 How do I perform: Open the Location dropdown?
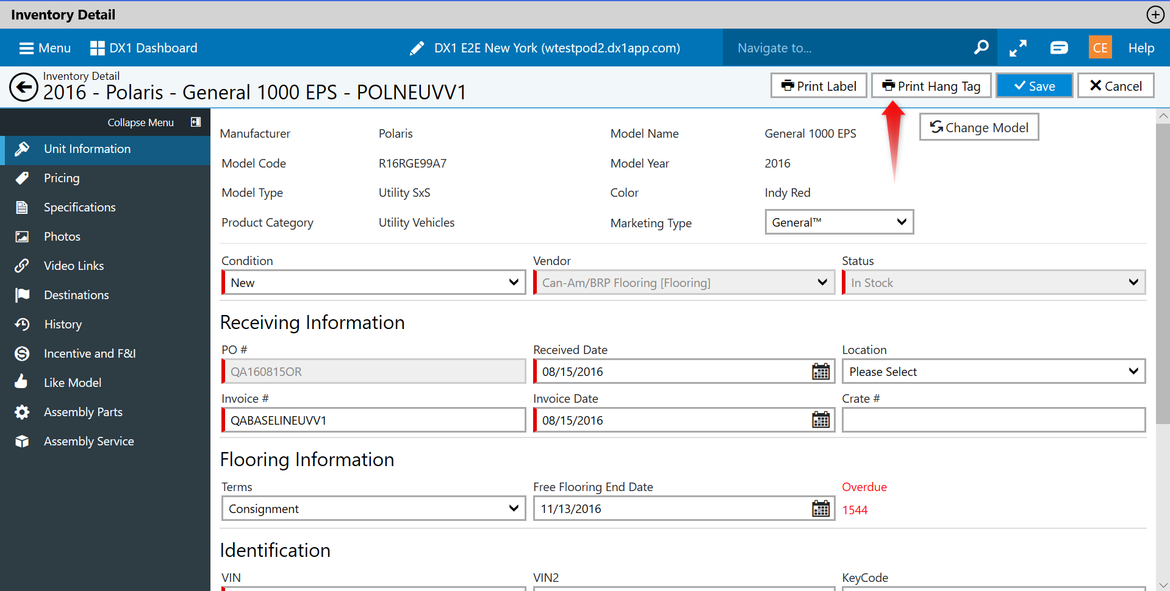point(994,372)
